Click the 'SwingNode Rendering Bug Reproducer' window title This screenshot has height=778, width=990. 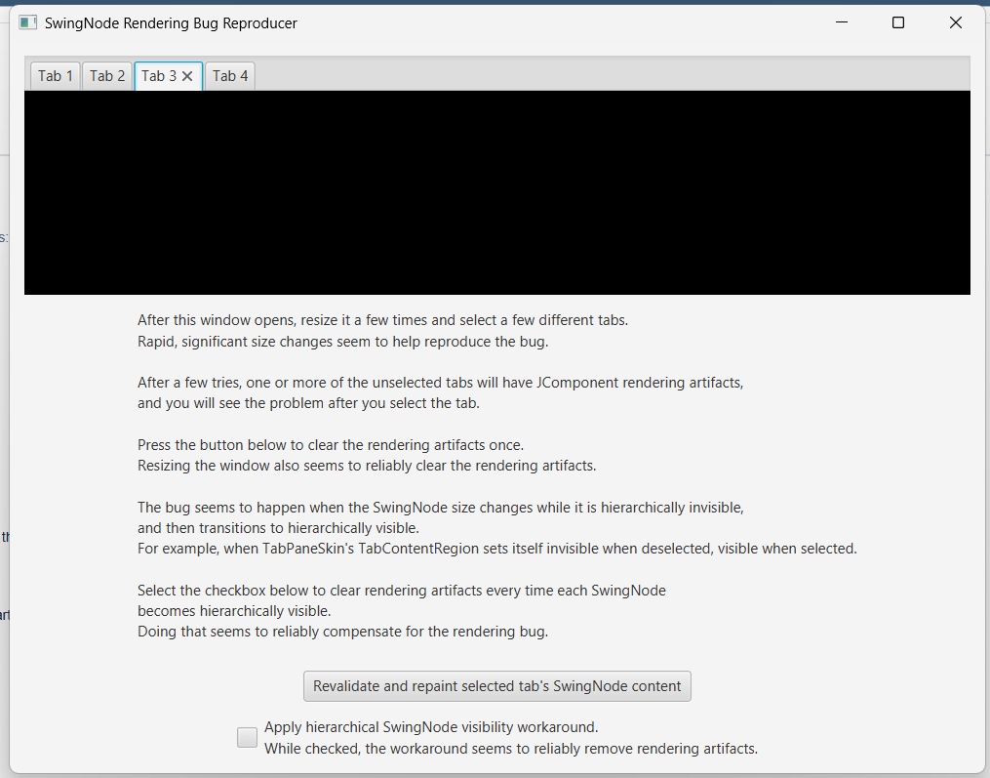coord(171,22)
